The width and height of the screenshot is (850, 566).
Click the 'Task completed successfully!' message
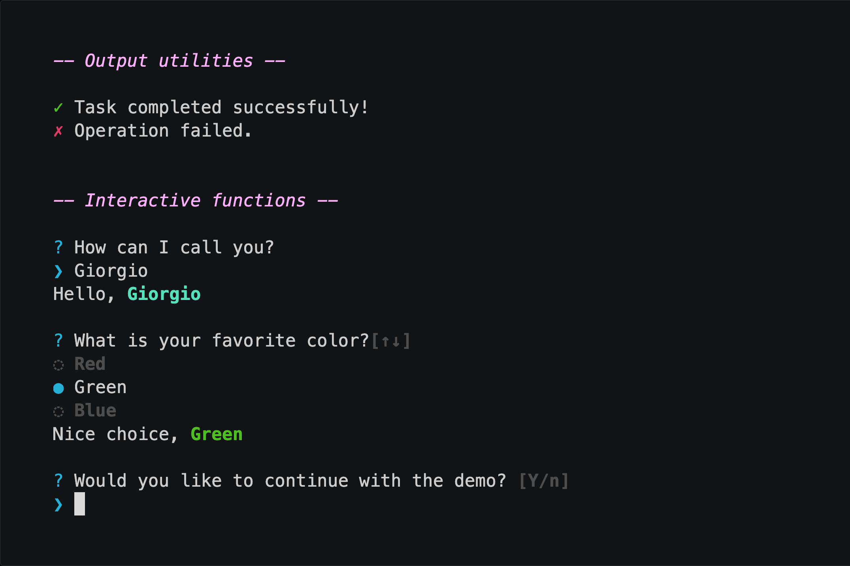point(222,108)
